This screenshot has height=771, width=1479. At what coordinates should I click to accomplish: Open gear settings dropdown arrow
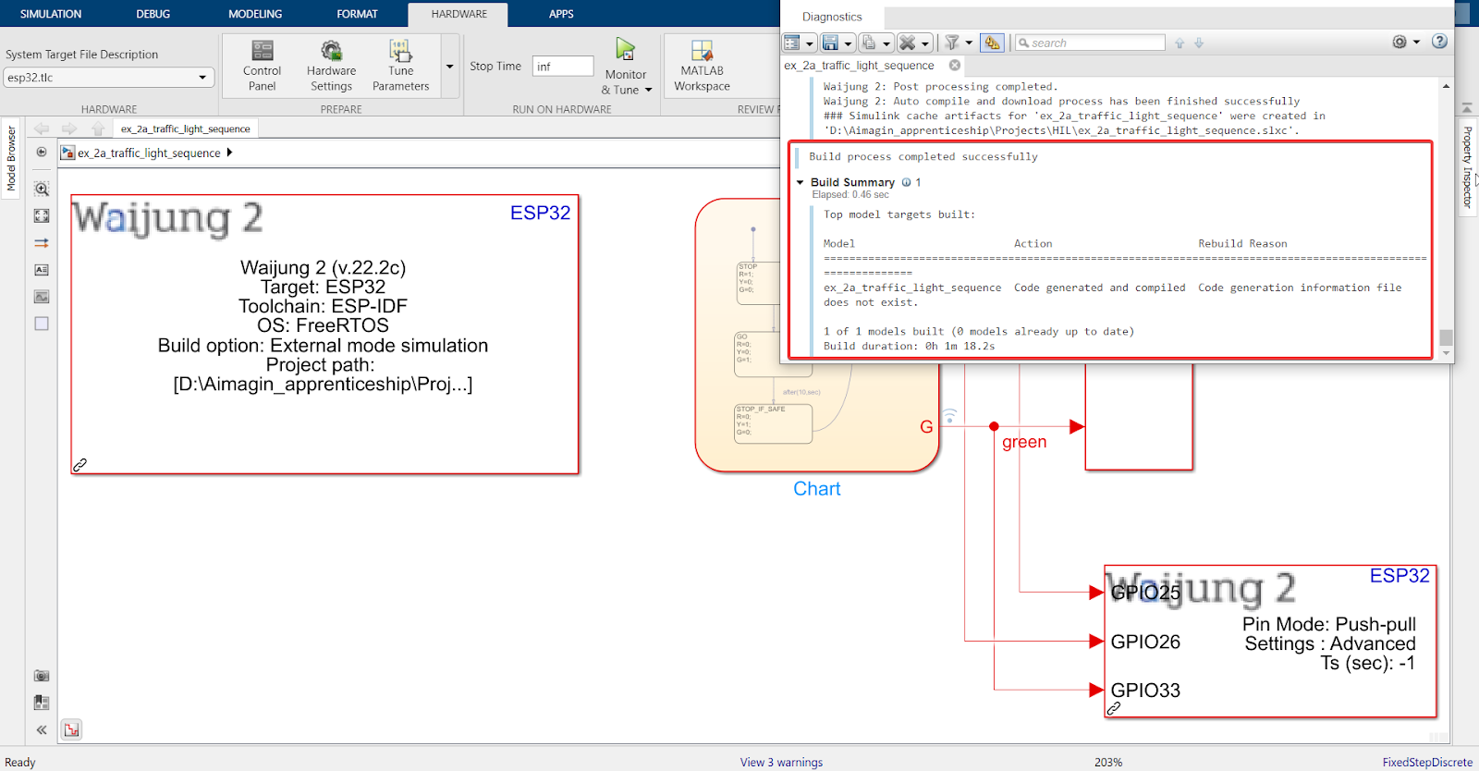[1416, 42]
